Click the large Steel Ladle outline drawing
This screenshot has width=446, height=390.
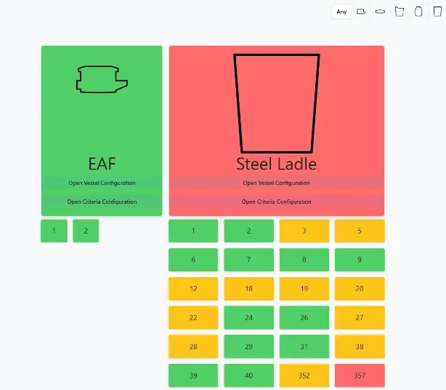tap(276, 102)
